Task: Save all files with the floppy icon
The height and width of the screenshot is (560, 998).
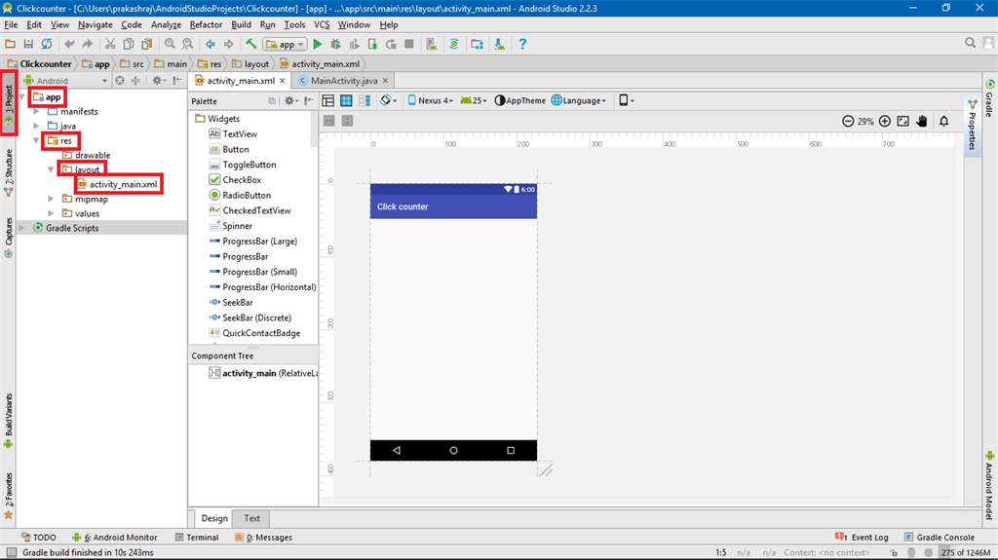Action: 28,44
